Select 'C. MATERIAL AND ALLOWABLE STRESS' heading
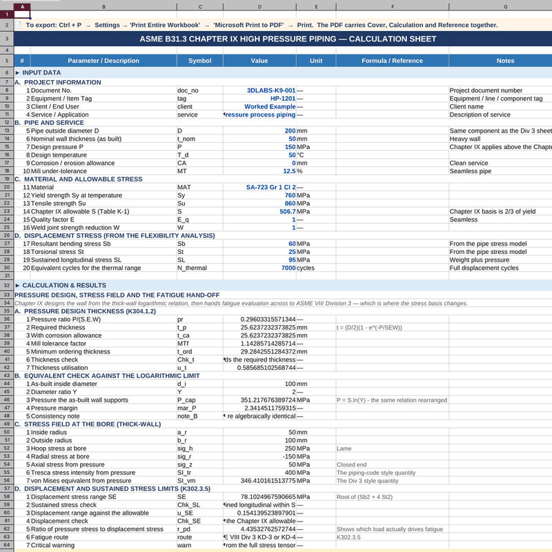Image resolution: width=552 pixels, height=552 pixels. click(x=79, y=179)
